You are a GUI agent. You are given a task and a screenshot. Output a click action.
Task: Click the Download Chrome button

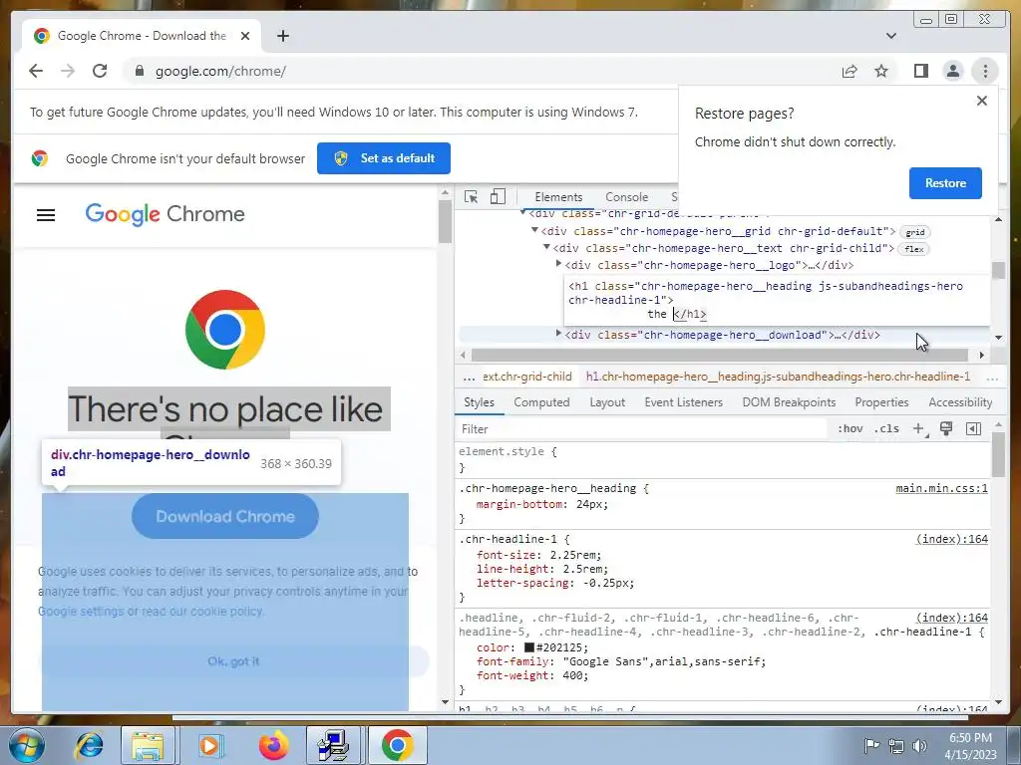pyautogui.click(x=225, y=517)
